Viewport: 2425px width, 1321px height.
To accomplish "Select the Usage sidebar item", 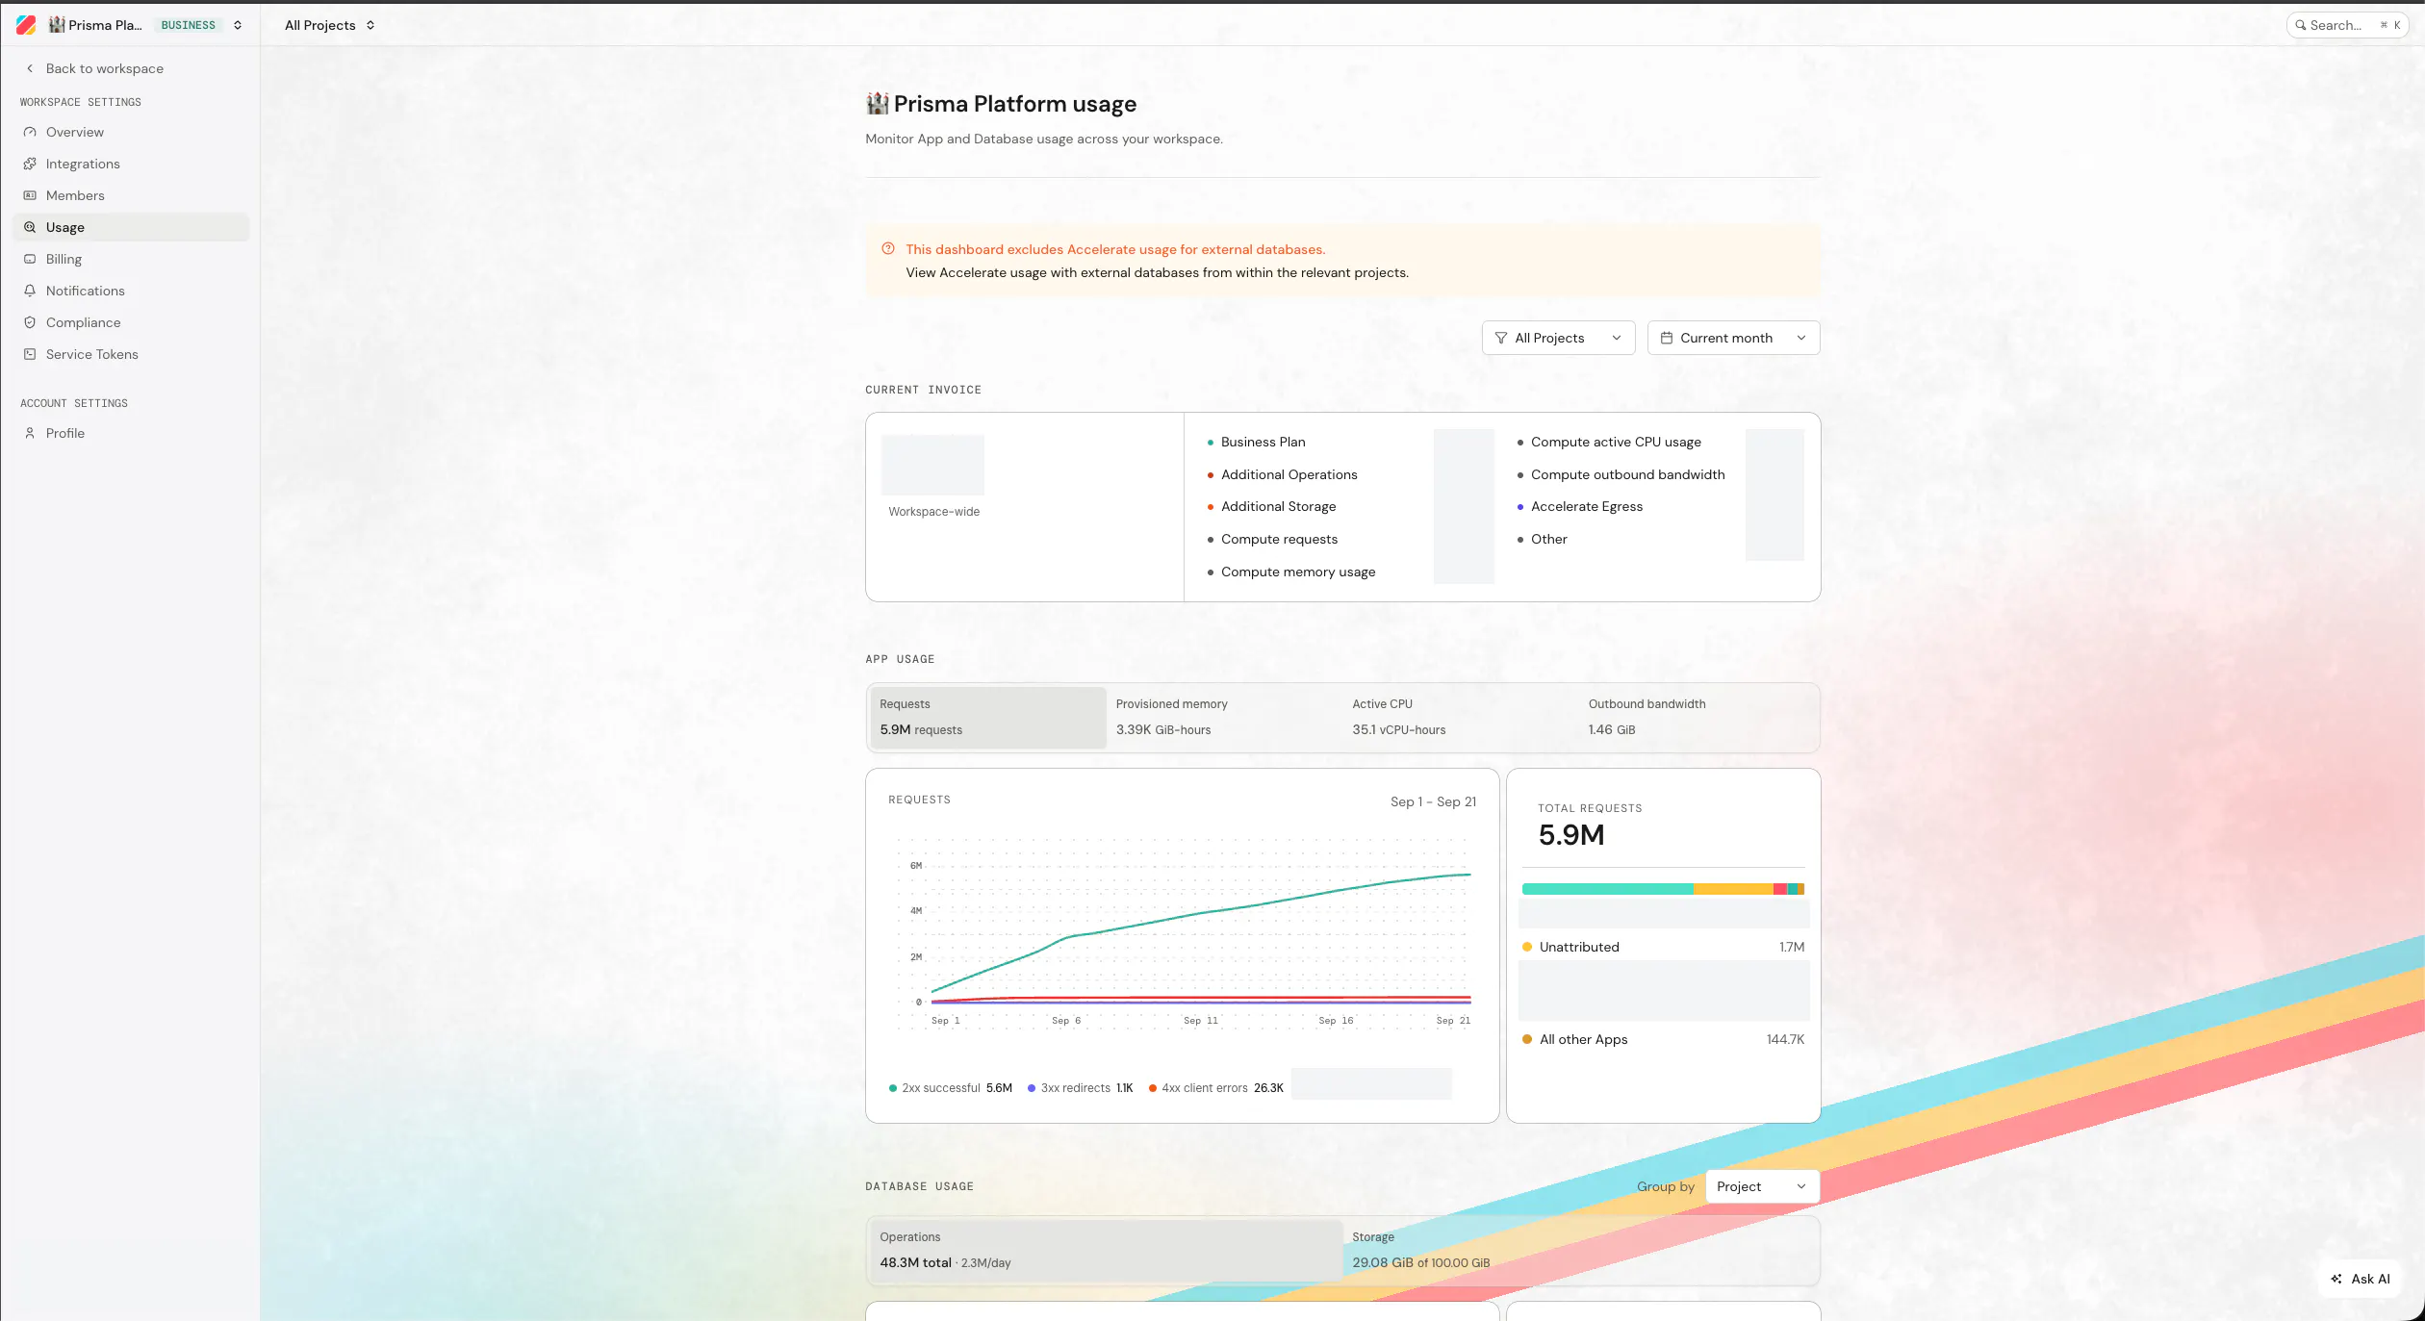I will pos(131,227).
